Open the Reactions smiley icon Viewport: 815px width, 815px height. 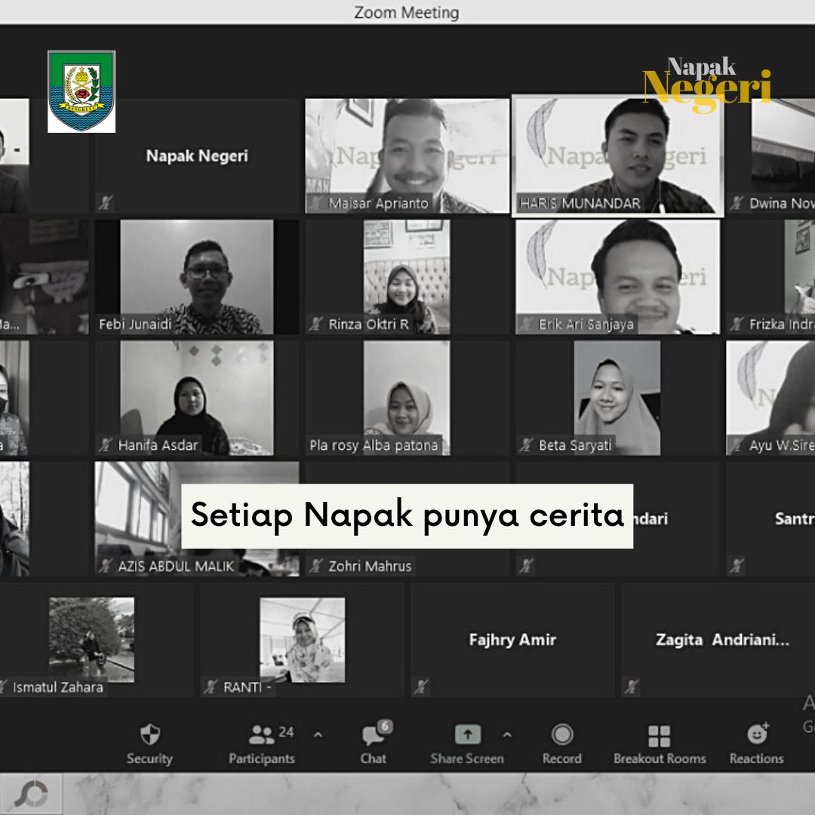coord(758,734)
